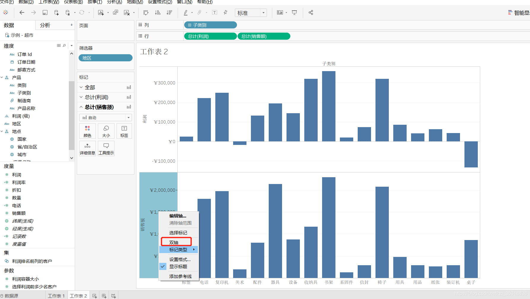Expand the 全部 marks section

pos(81,87)
